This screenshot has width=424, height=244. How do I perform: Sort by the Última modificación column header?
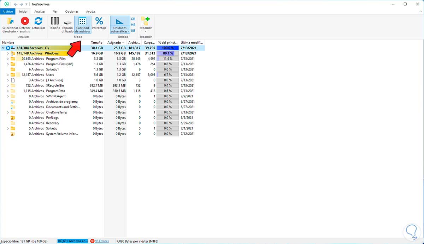click(192, 42)
